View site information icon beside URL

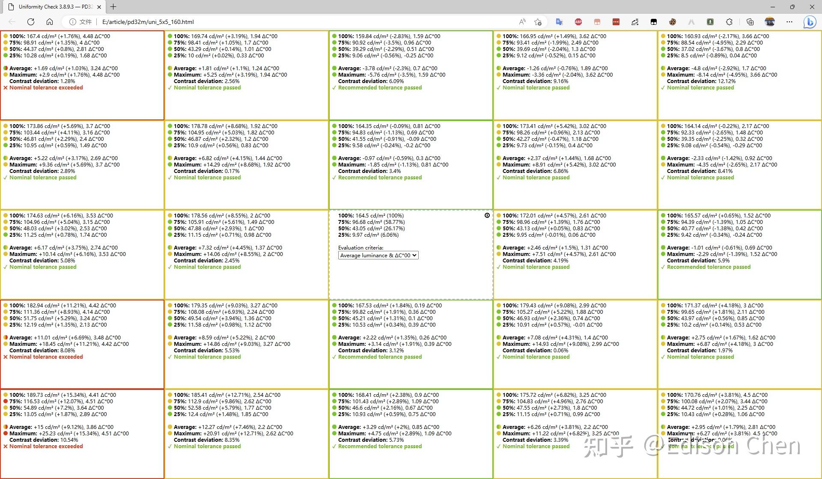(73, 22)
